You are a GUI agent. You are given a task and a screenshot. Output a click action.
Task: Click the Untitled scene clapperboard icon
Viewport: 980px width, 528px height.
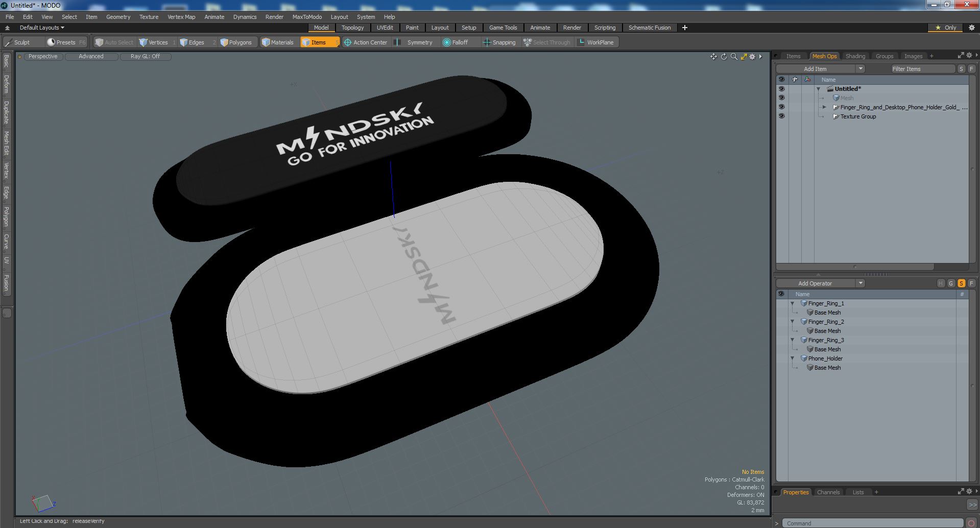pyautogui.click(x=830, y=89)
